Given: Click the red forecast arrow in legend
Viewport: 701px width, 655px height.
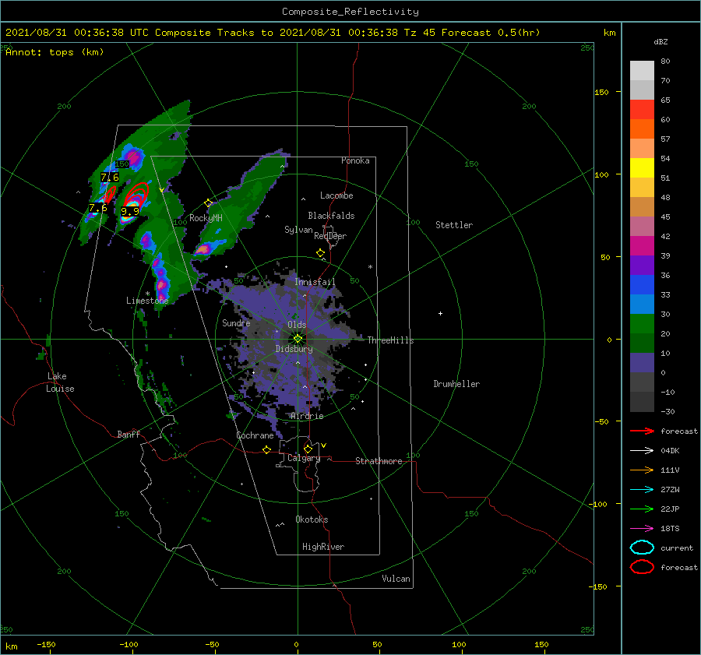Looking at the screenshot, I should coord(642,431).
